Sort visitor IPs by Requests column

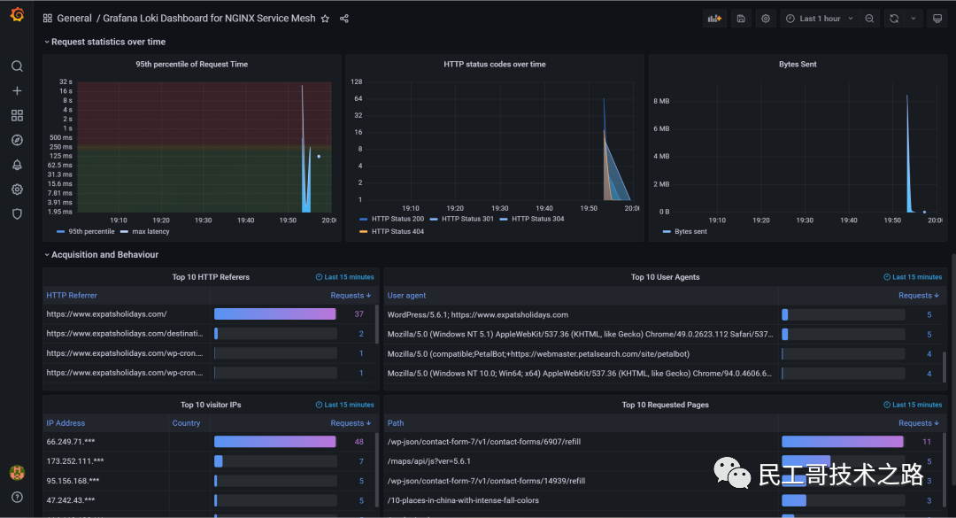click(x=351, y=423)
